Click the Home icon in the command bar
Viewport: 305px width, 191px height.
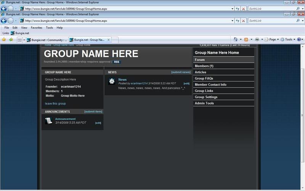(236, 39)
